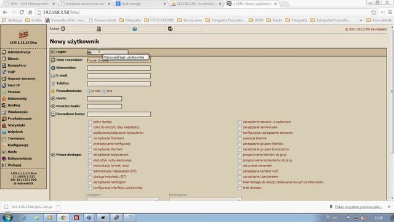Click the Dokumenty sidebar icon
394x222 pixels.
(4, 99)
